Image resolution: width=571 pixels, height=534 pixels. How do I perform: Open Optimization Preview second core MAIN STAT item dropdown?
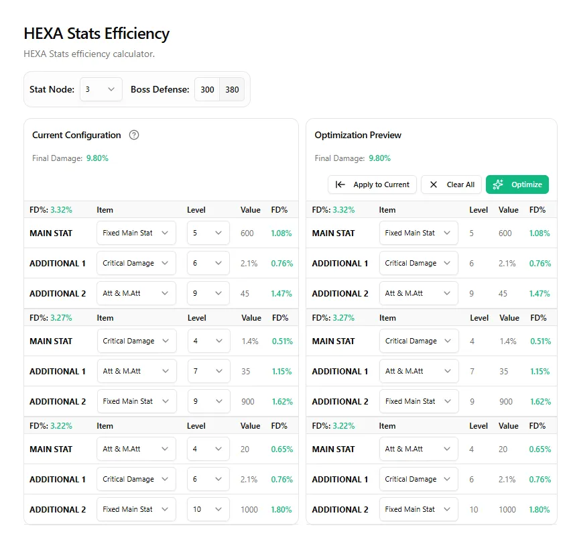pyautogui.click(x=419, y=341)
